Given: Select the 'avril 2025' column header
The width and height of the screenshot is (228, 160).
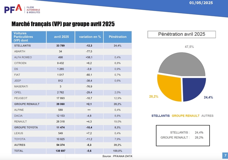Looking at the screenshot, I should [x=60, y=37].
